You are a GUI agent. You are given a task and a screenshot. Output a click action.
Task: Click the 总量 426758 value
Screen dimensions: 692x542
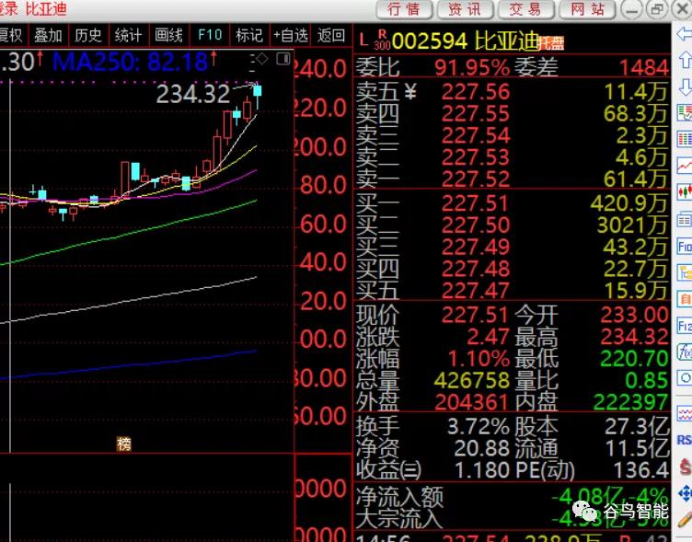click(x=472, y=380)
